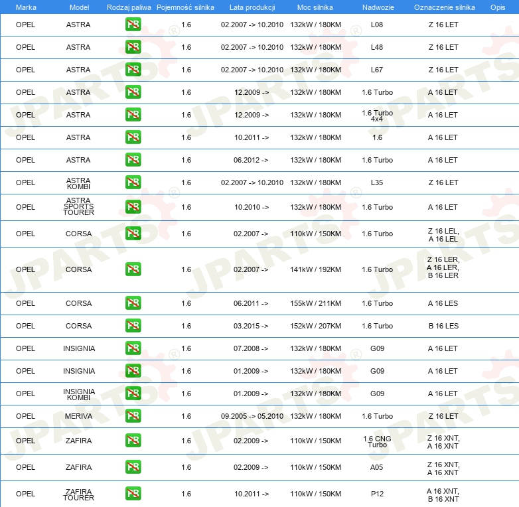Click the Lata produkcji column header
This screenshot has width=519, height=507.
coord(252,7)
